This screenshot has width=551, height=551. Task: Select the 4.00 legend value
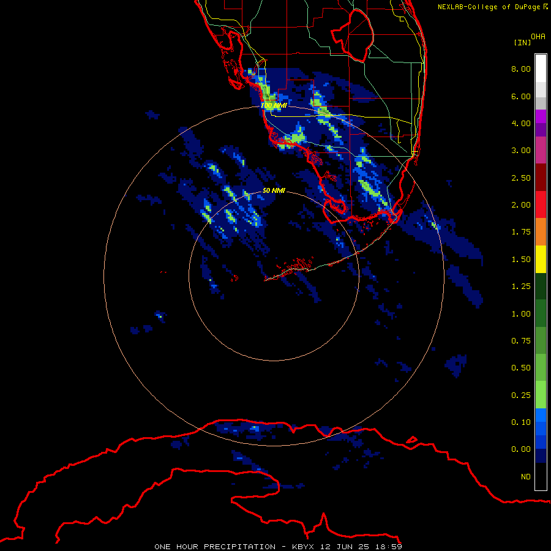[x=521, y=123]
